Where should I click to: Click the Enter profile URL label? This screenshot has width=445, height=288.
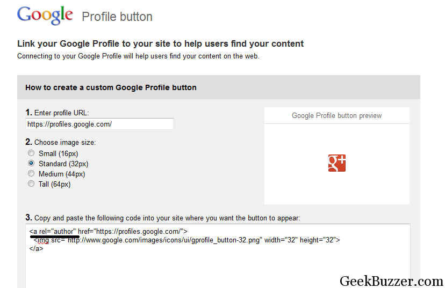[x=57, y=113]
